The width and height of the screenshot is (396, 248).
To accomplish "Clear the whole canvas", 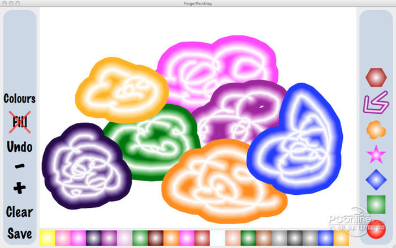I will (19, 212).
